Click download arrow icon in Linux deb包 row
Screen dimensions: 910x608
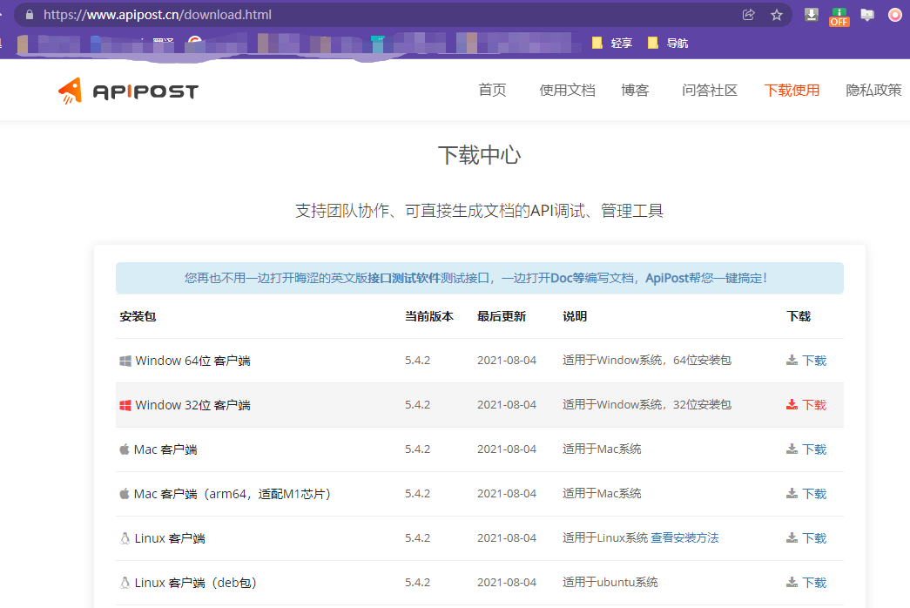click(792, 582)
